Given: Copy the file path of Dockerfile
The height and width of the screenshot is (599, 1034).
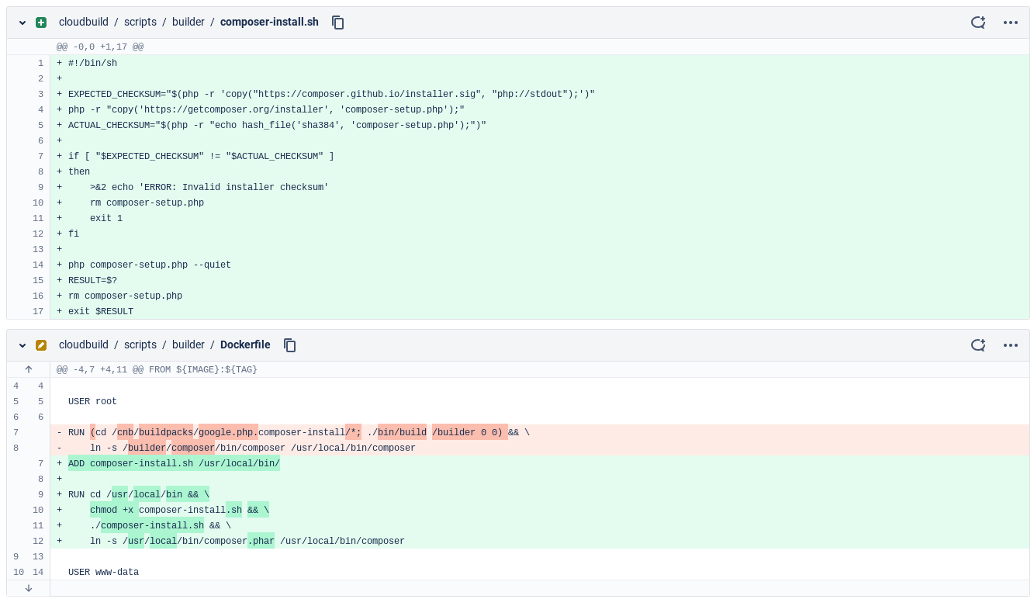Looking at the screenshot, I should click(x=290, y=345).
